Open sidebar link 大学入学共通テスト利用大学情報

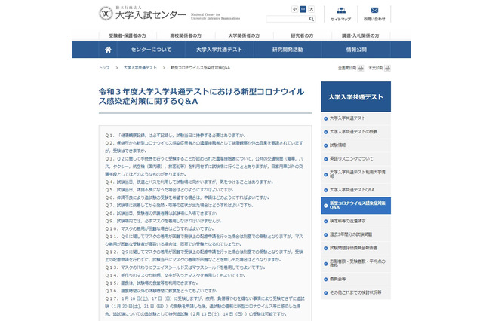355,174
